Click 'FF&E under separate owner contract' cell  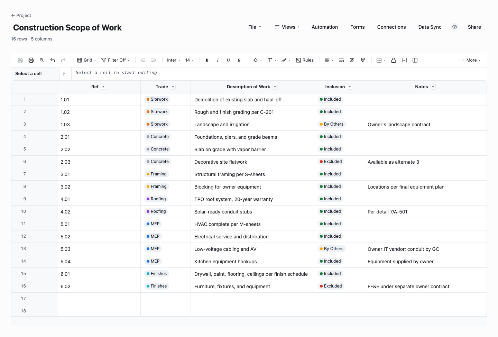point(425,286)
